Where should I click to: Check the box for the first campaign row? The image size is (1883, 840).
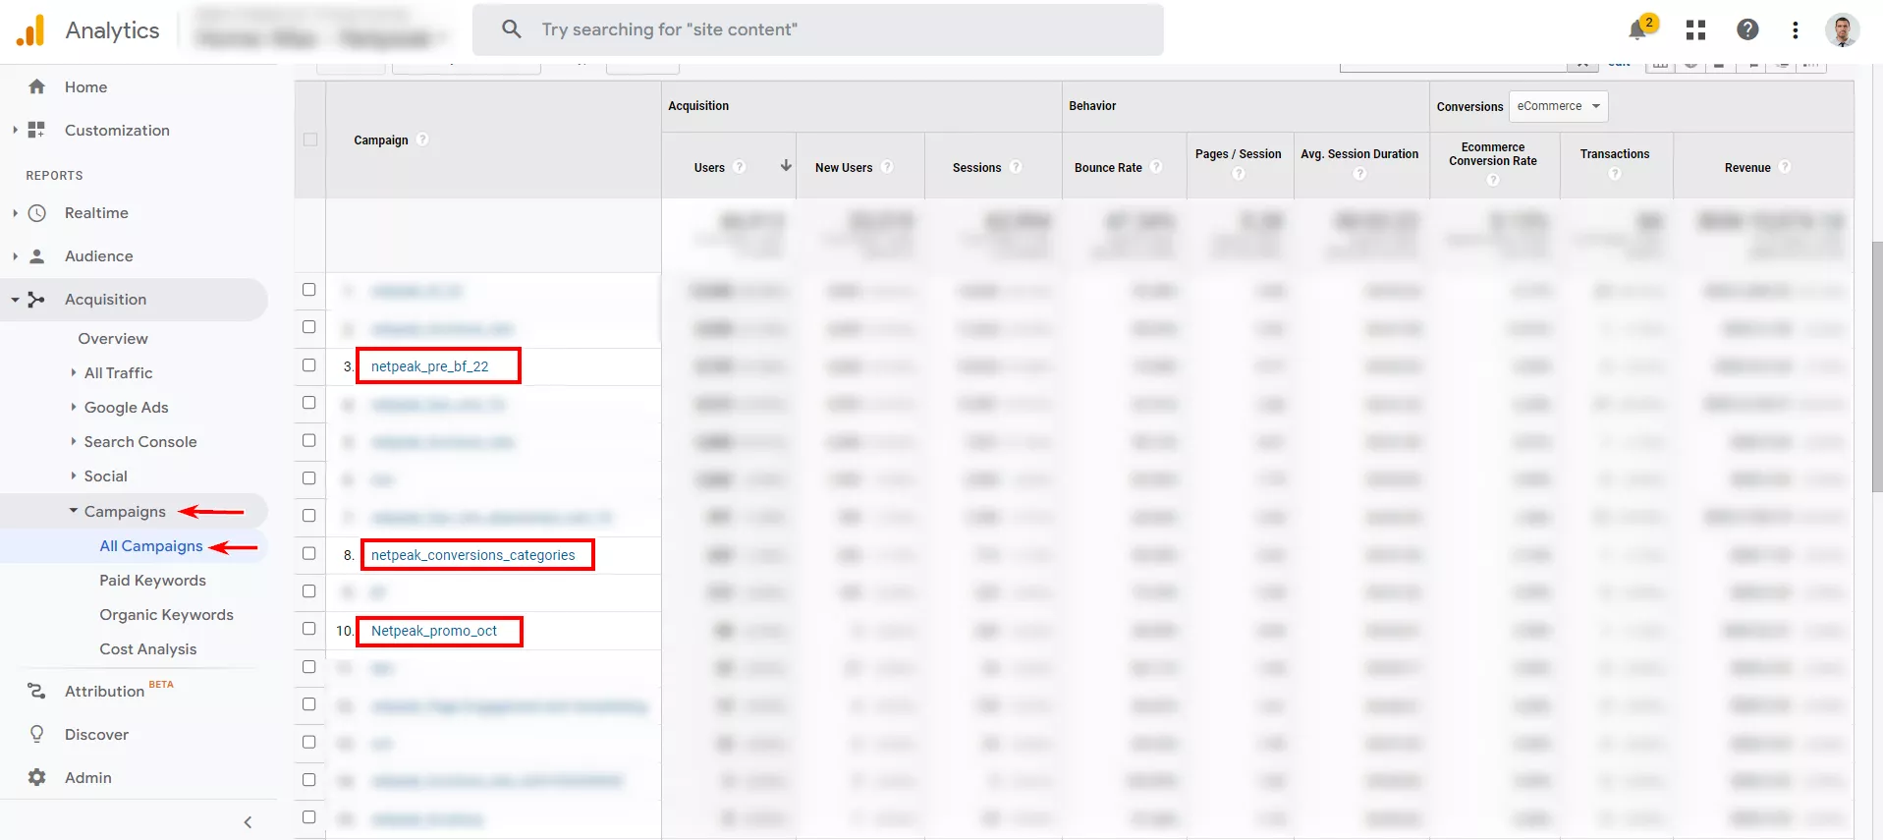pyautogui.click(x=309, y=289)
